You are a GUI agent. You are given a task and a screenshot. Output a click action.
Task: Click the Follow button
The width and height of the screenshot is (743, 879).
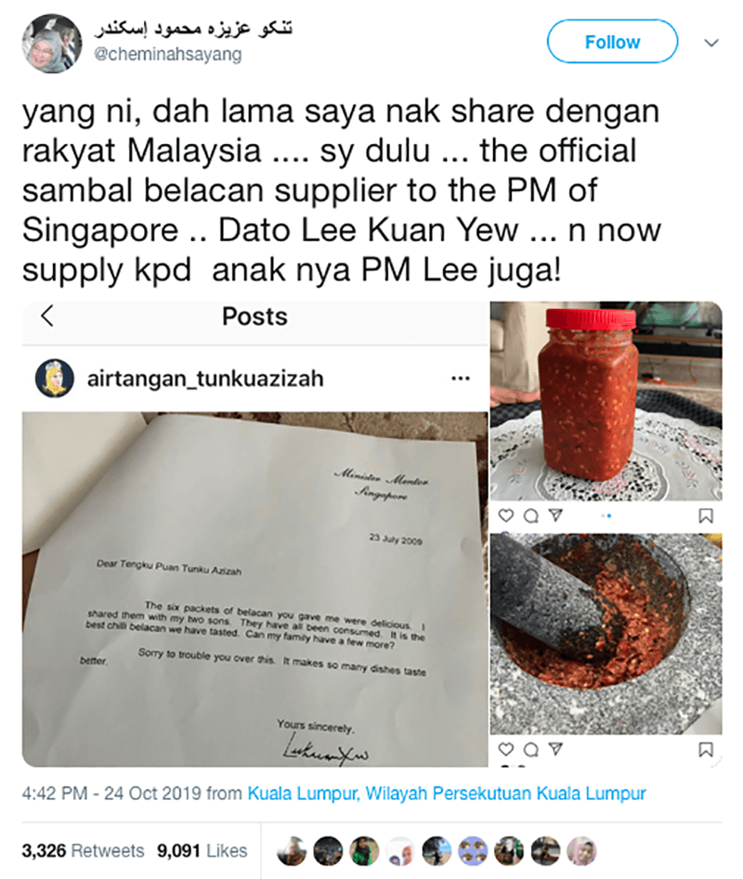point(612,42)
